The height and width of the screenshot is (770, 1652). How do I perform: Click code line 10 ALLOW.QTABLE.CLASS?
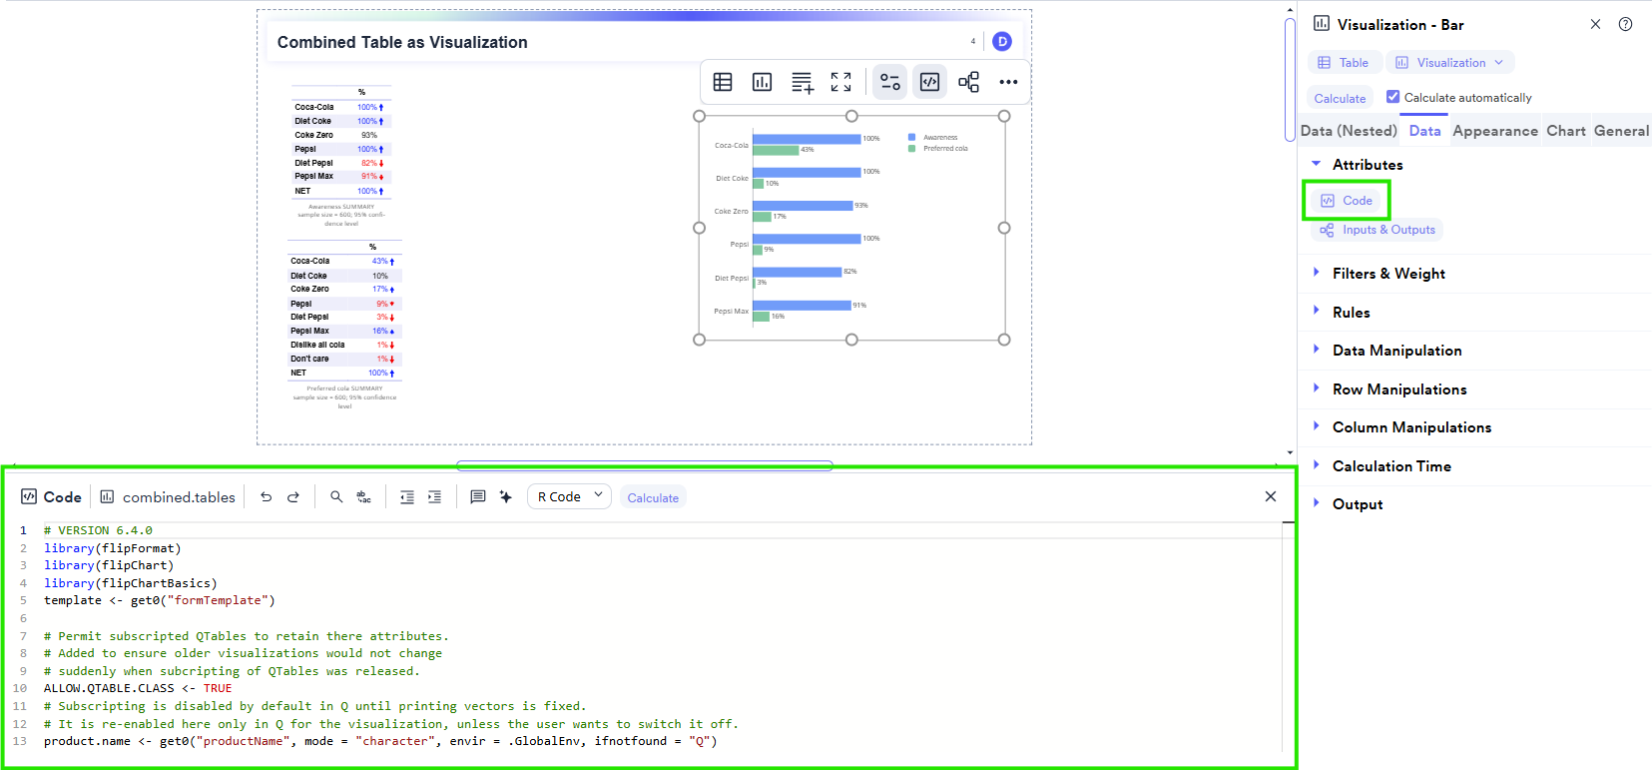pos(138,688)
